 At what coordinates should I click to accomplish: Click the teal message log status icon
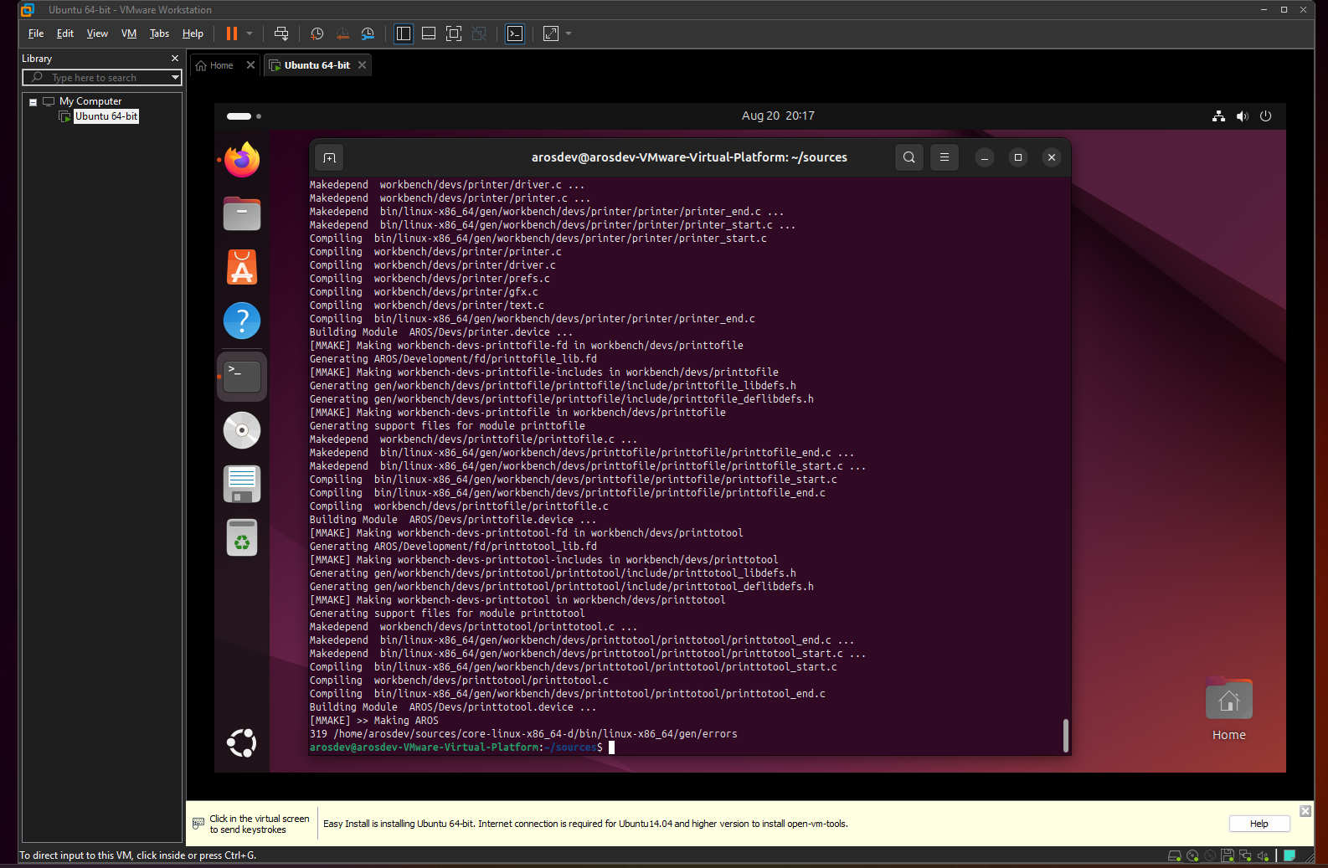1289,855
